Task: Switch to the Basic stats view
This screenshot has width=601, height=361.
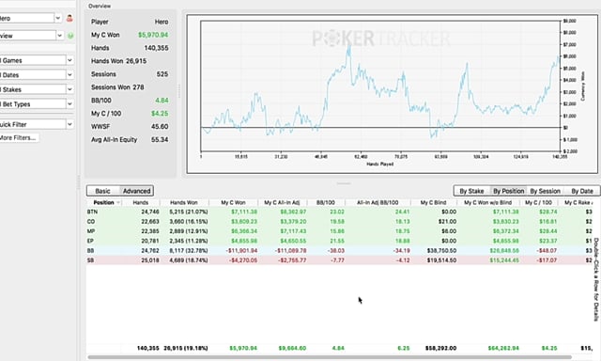Action: pos(102,191)
